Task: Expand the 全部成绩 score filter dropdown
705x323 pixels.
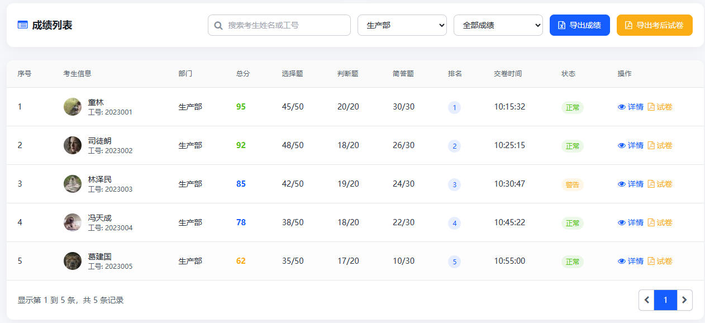Action: [x=498, y=25]
